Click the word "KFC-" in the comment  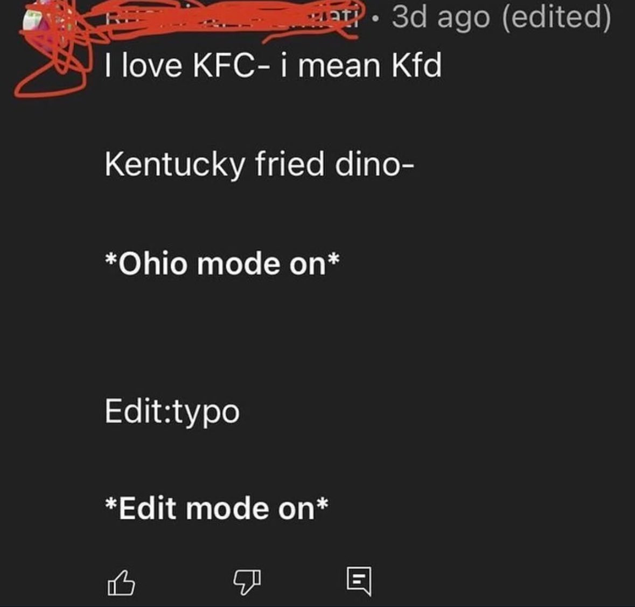click(x=225, y=66)
